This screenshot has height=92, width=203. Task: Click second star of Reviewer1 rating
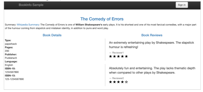(114, 56)
